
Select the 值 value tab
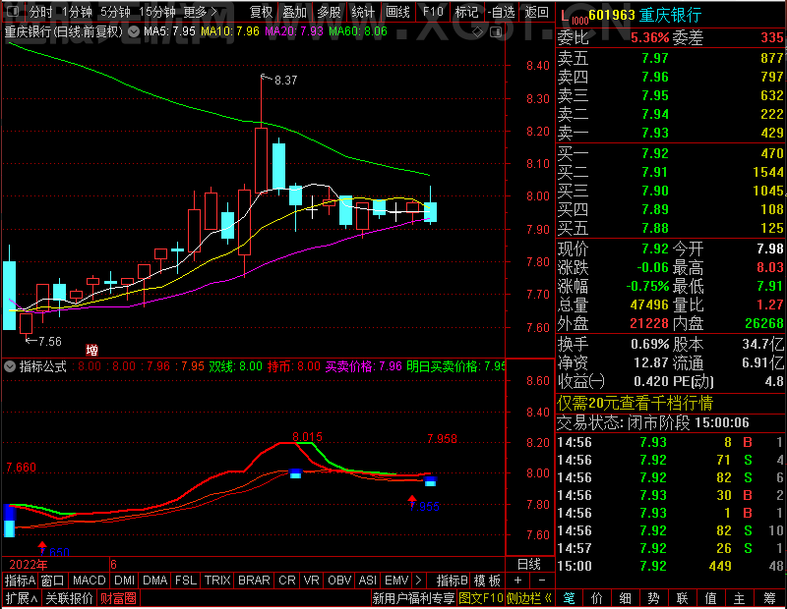(x=710, y=598)
